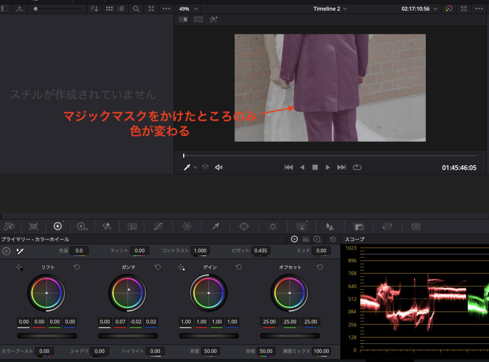Play the clip forward

tap(328, 167)
